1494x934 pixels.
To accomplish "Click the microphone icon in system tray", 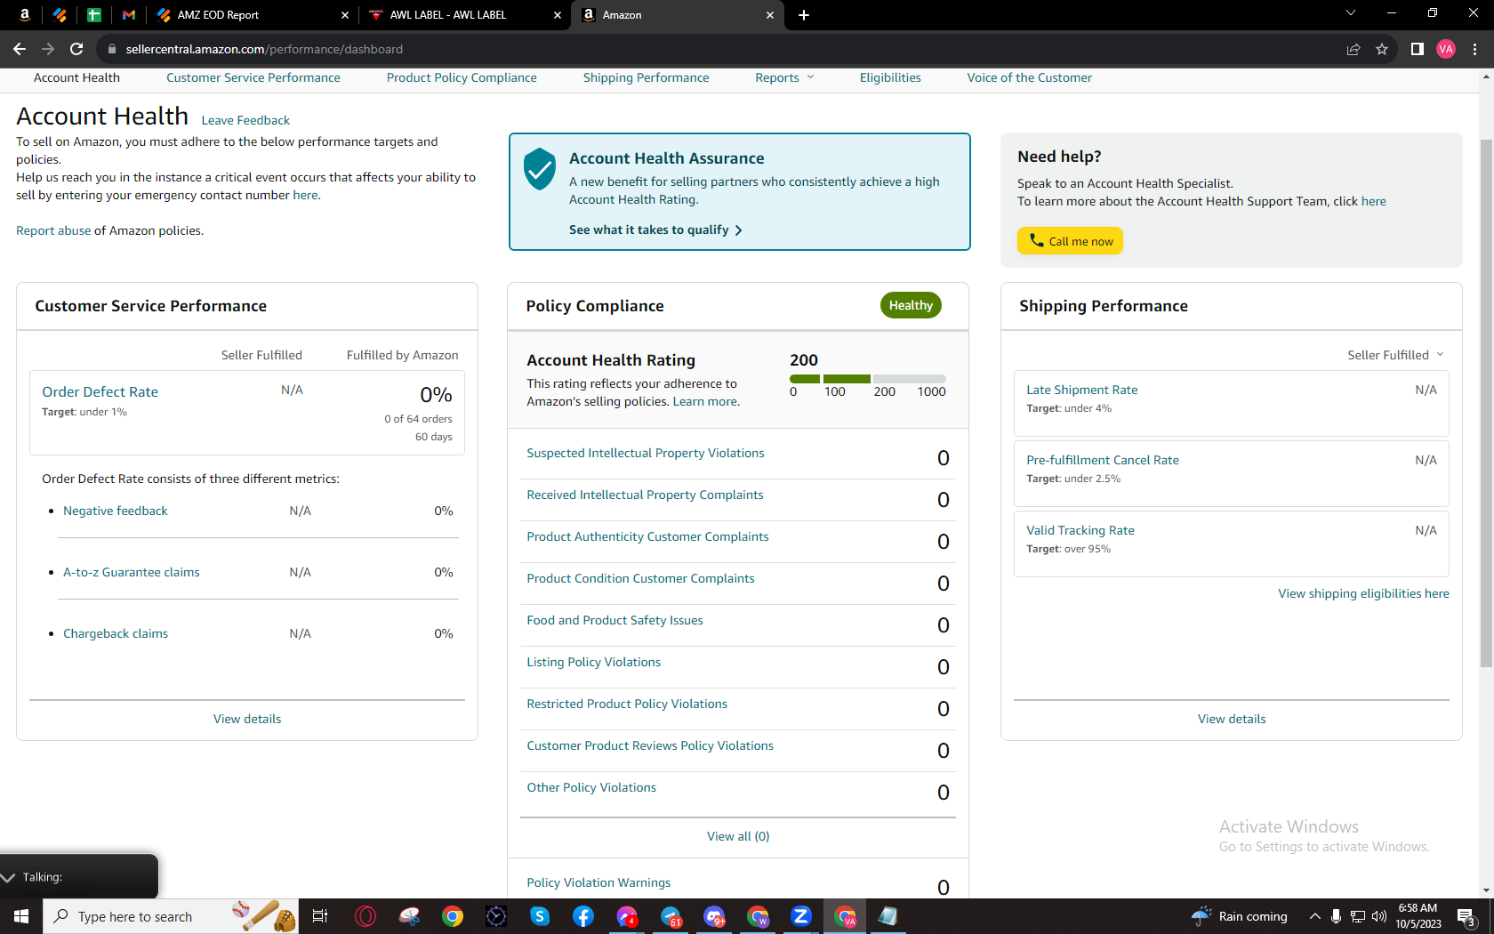I will [1336, 916].
